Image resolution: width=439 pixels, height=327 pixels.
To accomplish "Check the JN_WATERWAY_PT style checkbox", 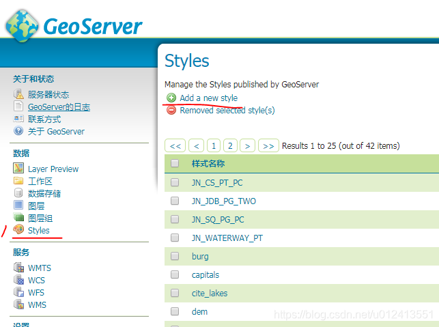I will [x=175, y=238].
